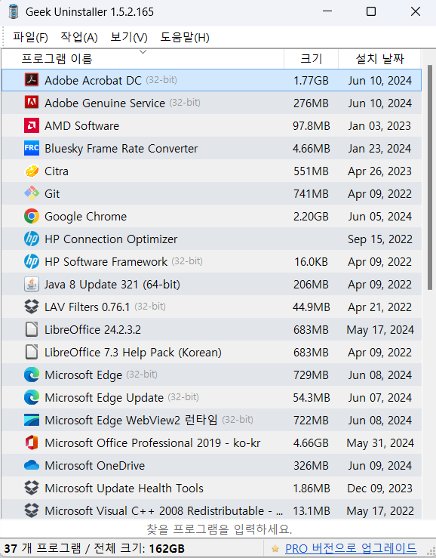Click the Microsoft Update Health Tools icon
Screen dimensions: 436x558
[32, 489]
